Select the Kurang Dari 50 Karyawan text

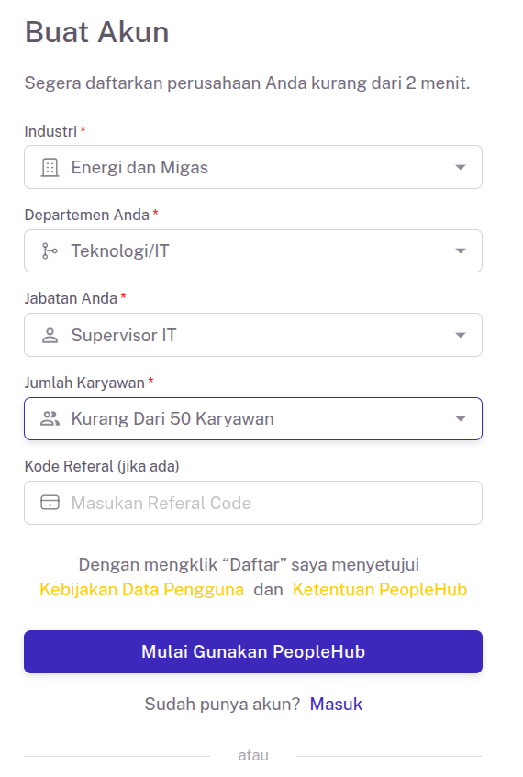point(172,419)
